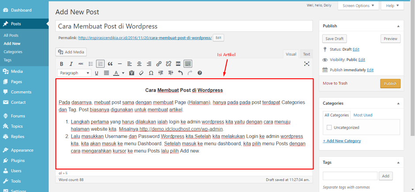415x192 pixels.
Task: Insert a bulleted list
Action: (x=91, y=64)
